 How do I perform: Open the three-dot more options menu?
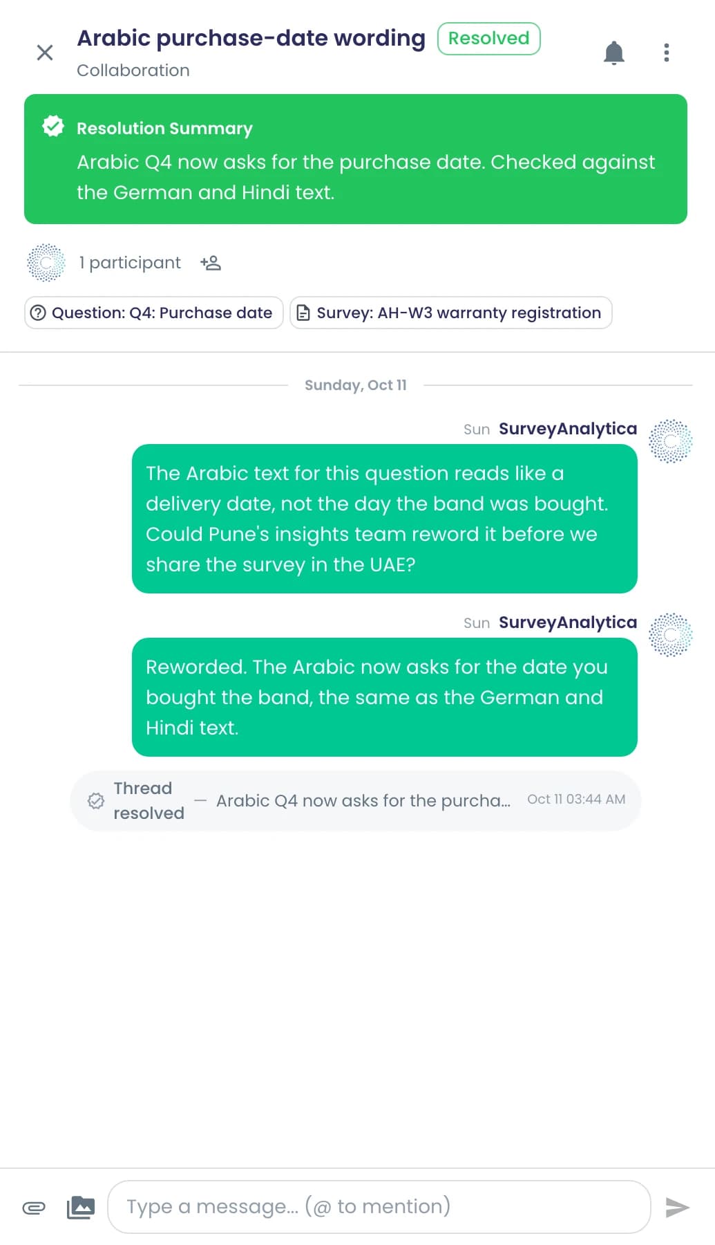pos(666,53)
